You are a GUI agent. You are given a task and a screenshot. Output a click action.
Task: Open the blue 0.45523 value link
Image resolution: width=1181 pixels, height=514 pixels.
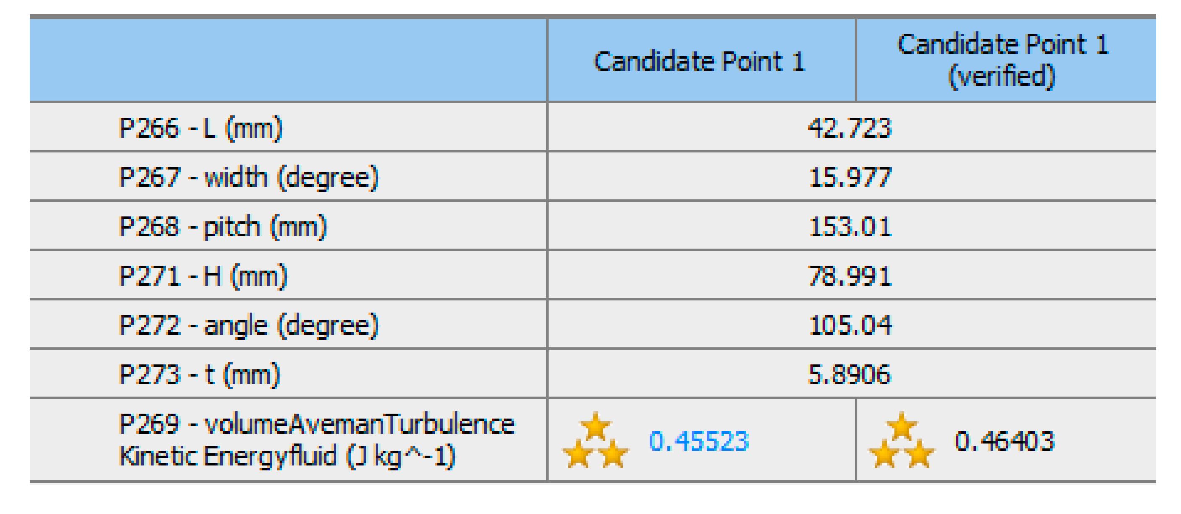tap(699, 441)
